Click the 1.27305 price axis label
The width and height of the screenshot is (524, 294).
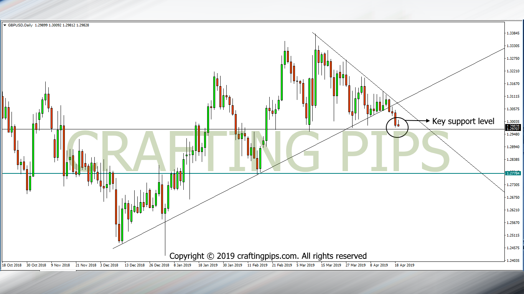pos(513,185)
